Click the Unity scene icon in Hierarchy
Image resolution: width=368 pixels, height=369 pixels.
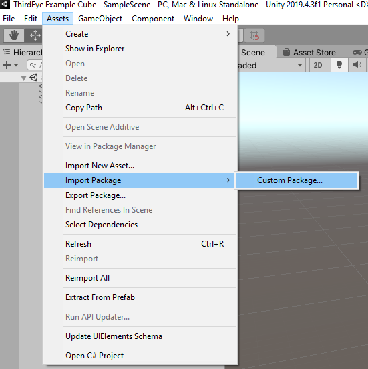pos(33,77)
